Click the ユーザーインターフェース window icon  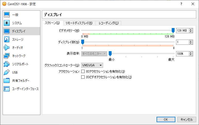(7, 89)
